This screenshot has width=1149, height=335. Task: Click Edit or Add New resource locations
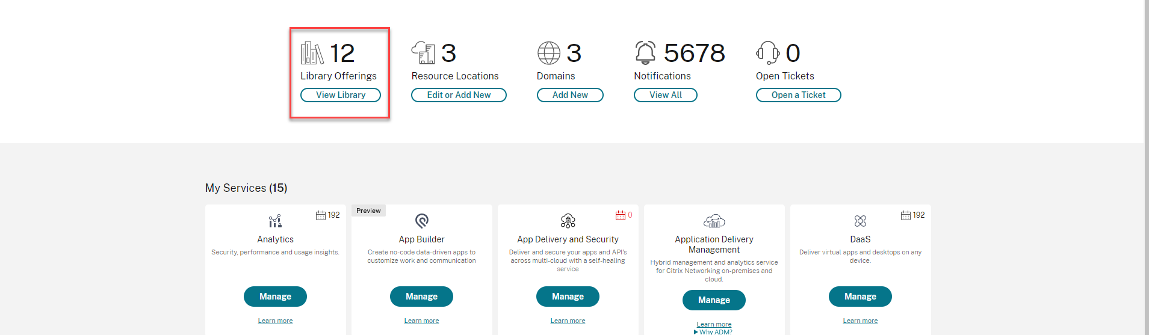pyautogui.click(x=459, y=95)
